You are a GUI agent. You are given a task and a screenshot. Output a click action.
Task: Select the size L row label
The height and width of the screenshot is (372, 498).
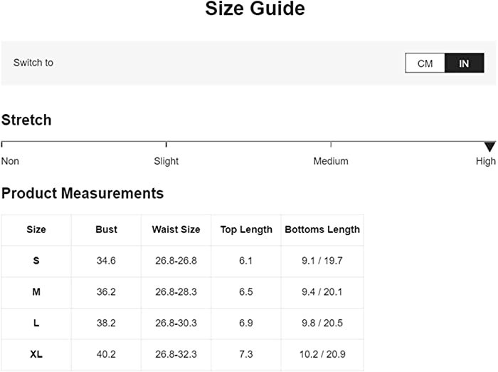click(36, 323)
